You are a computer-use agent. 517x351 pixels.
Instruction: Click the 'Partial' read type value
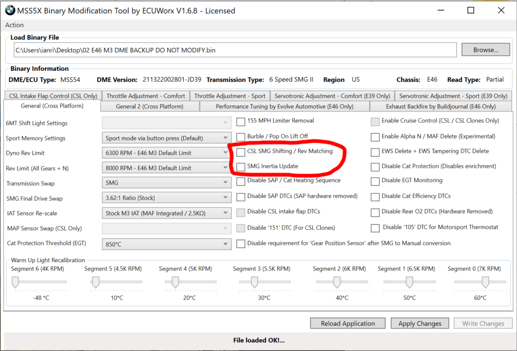[495, 79]
